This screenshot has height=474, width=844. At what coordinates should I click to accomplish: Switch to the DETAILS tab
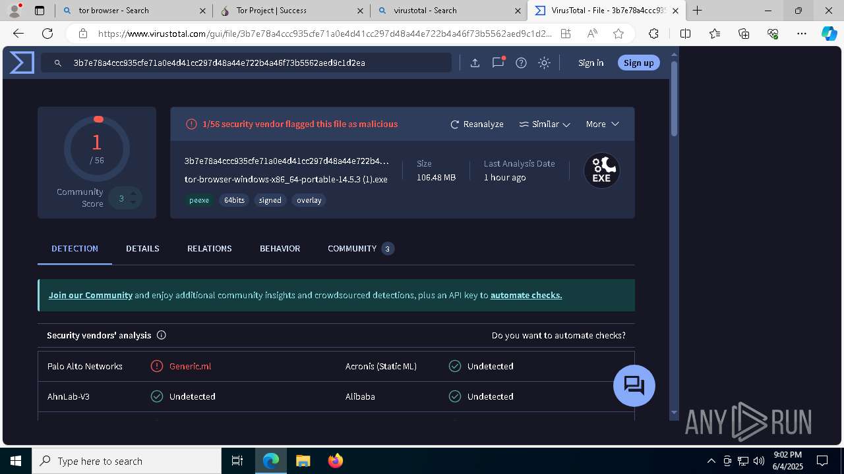[142, 248]
